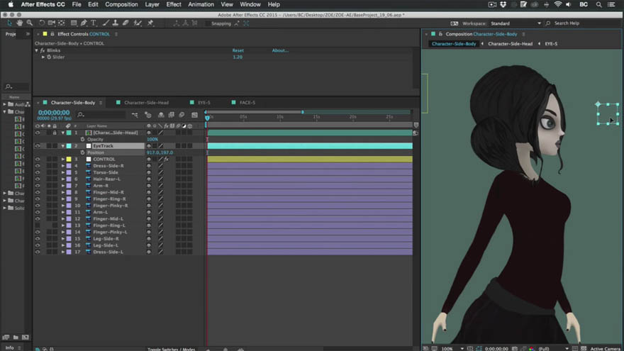624x351 pixels.
Task: Click the Slider value 1.20
Action: (238, 57)
